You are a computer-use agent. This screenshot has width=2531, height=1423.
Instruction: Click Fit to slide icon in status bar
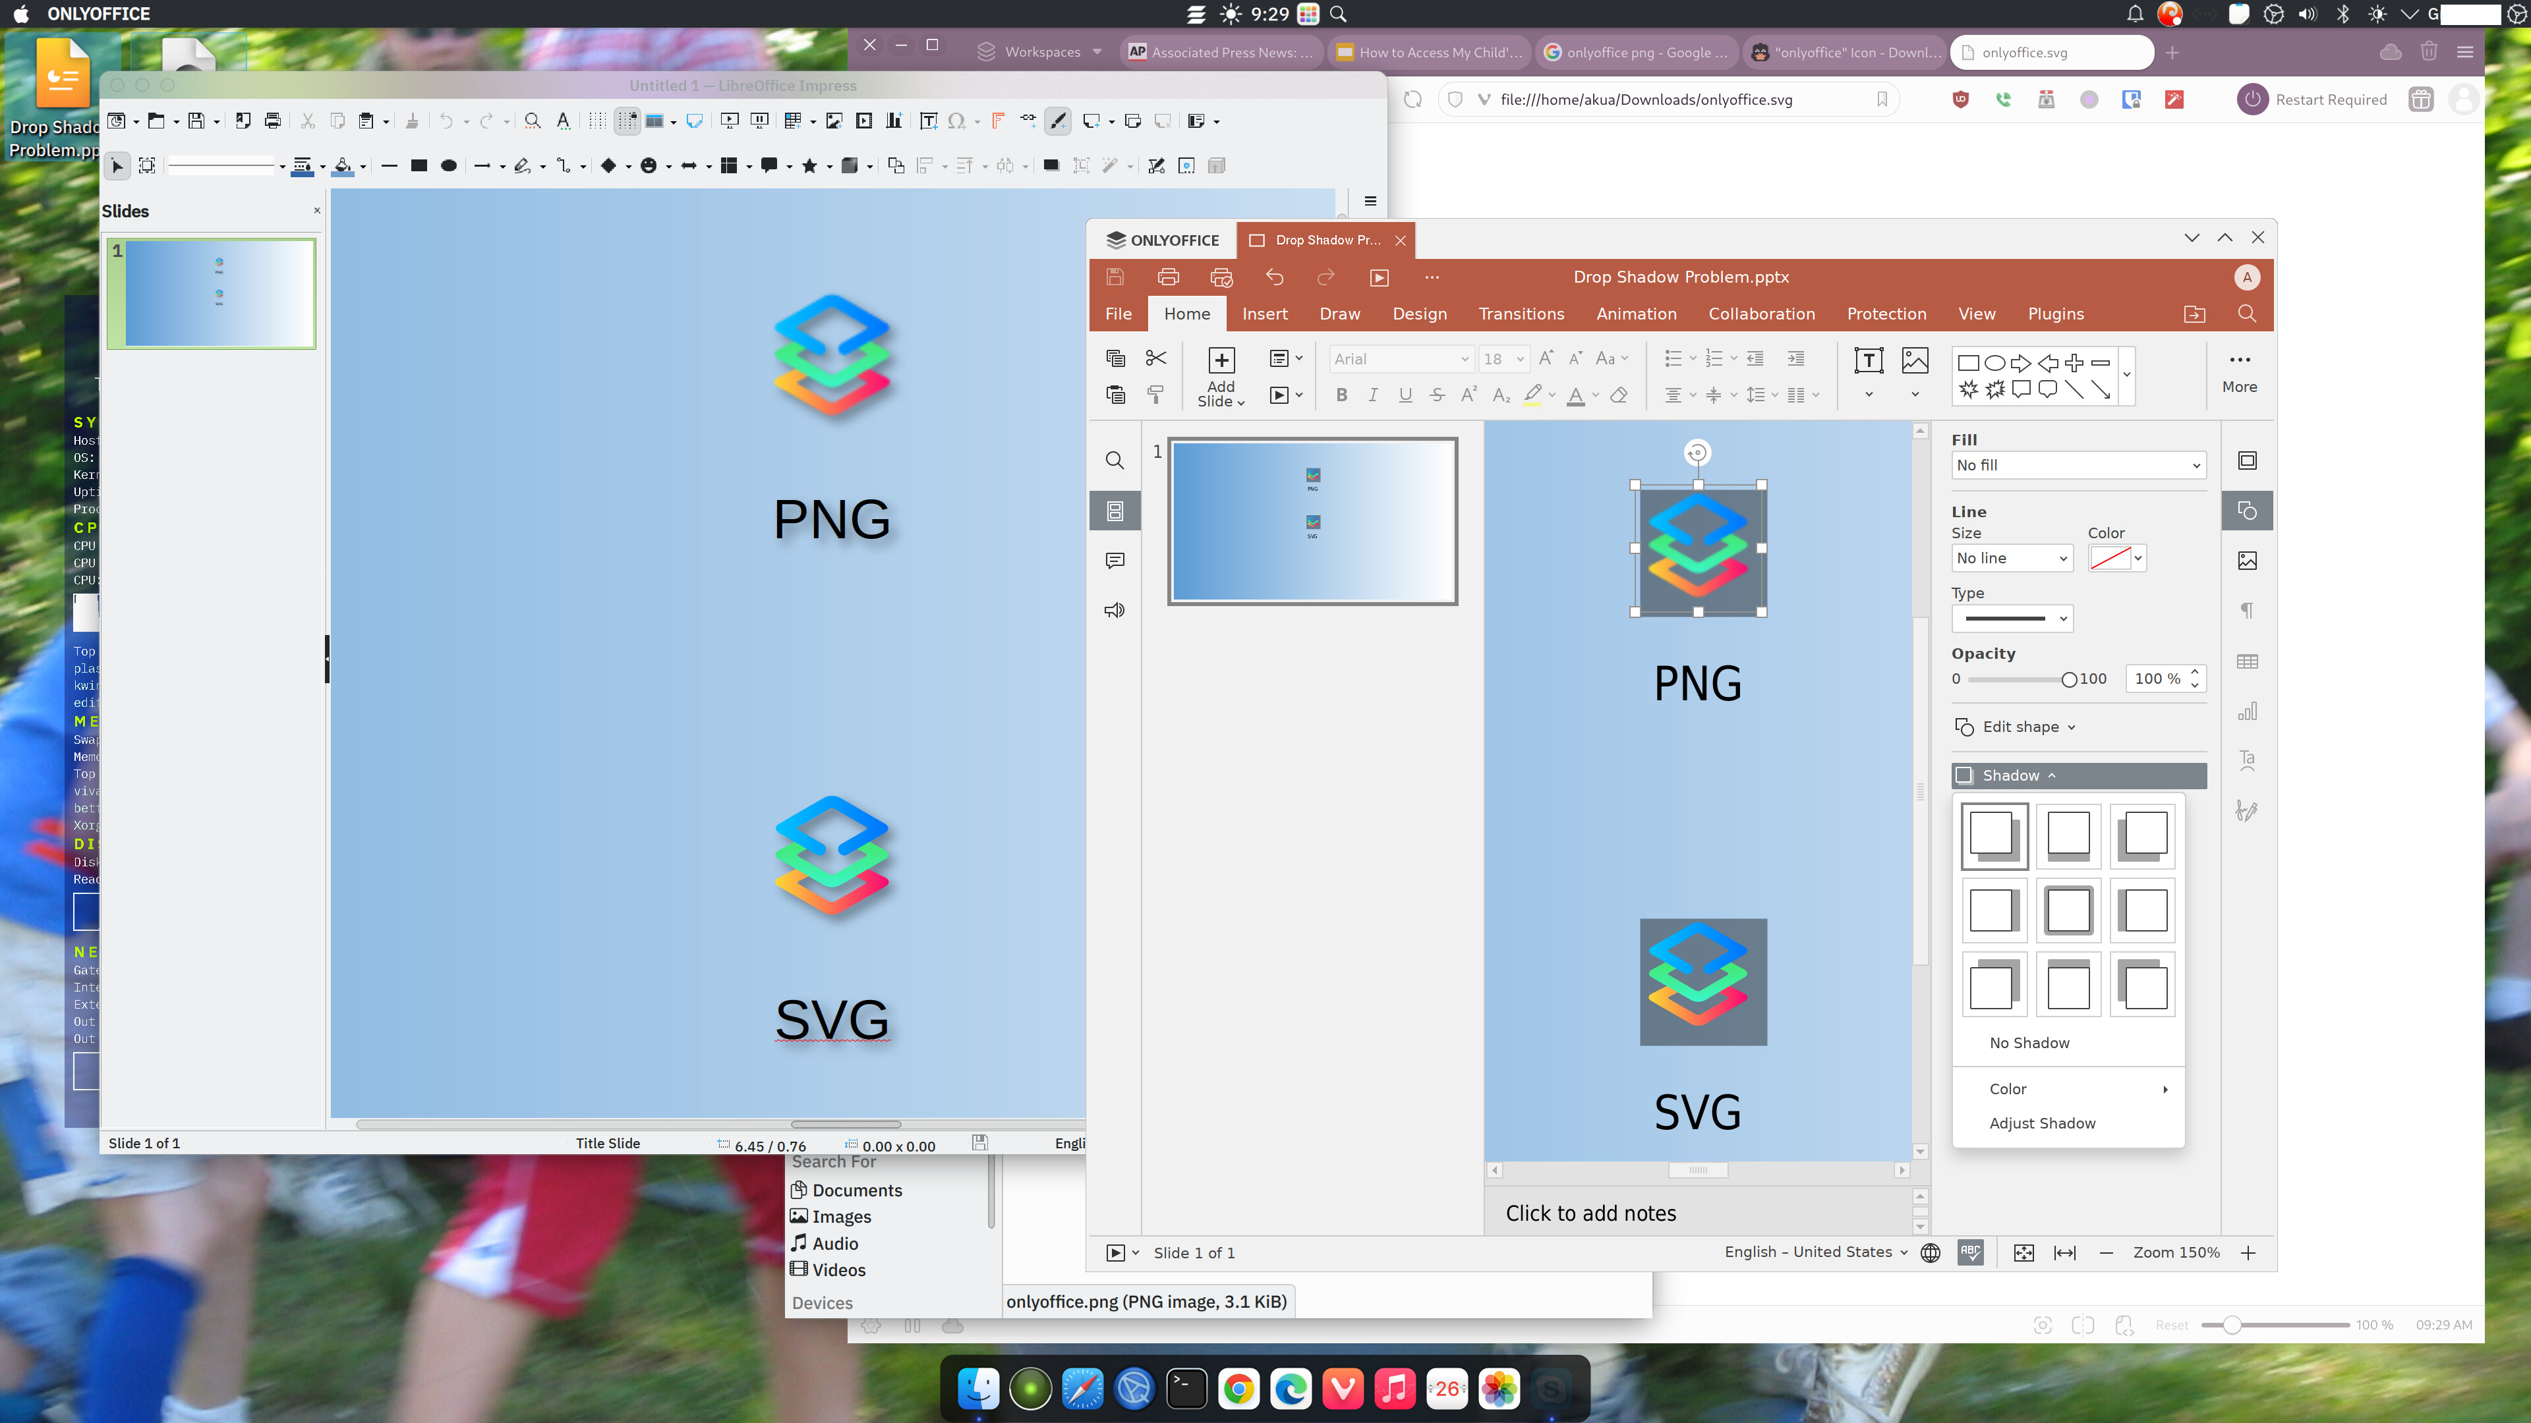coord(2024,1253)
